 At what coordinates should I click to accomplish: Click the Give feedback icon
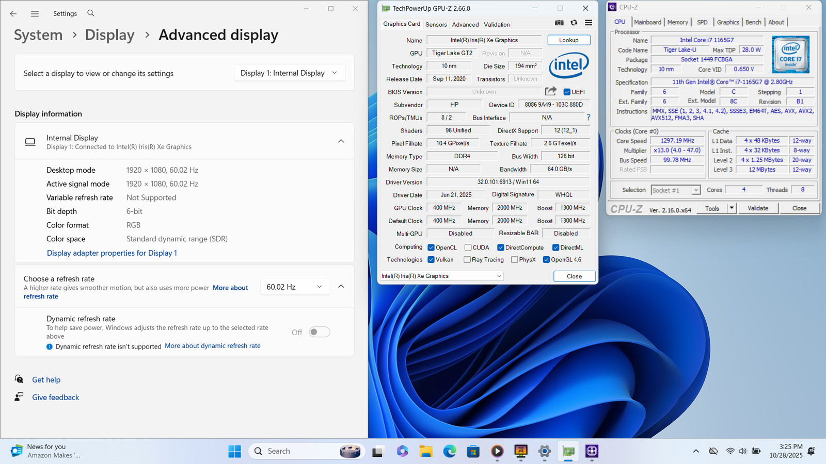pos(19,397)
